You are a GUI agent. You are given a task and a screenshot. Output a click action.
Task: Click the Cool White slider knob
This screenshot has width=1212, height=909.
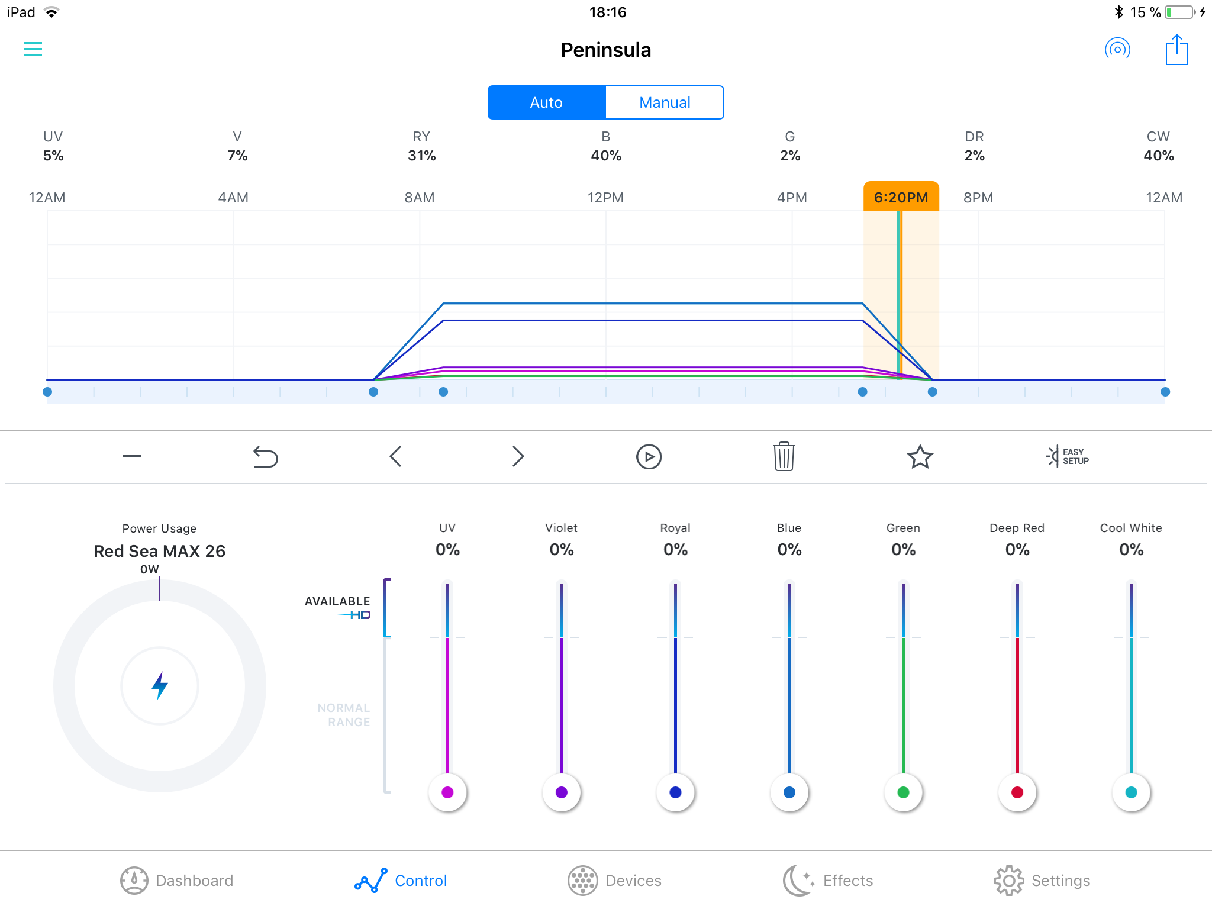[1131, 792]
